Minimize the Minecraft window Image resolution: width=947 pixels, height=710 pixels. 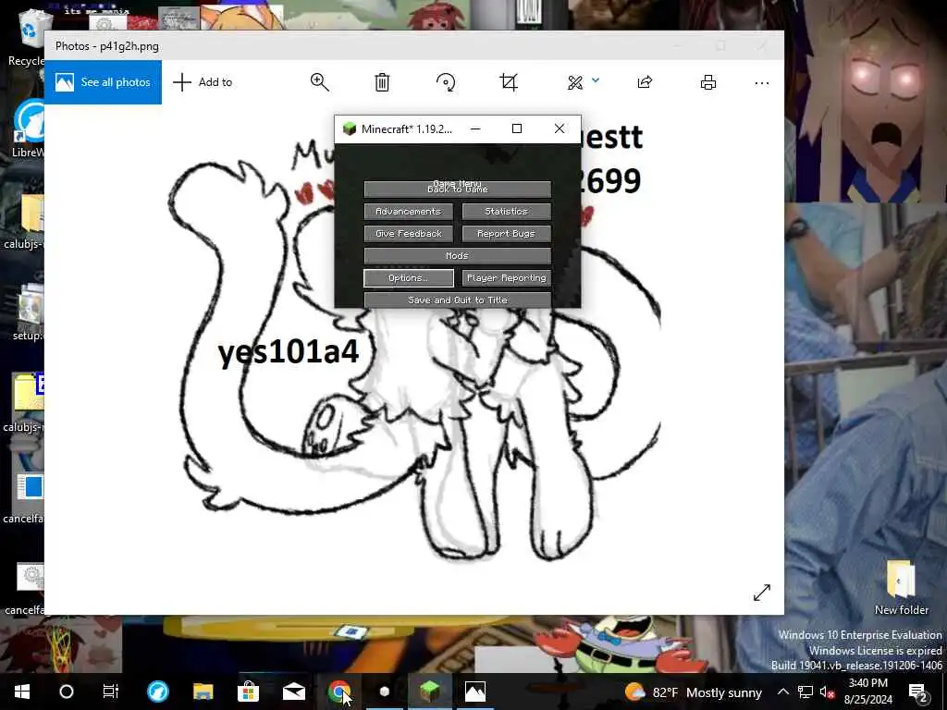(475, 129)
